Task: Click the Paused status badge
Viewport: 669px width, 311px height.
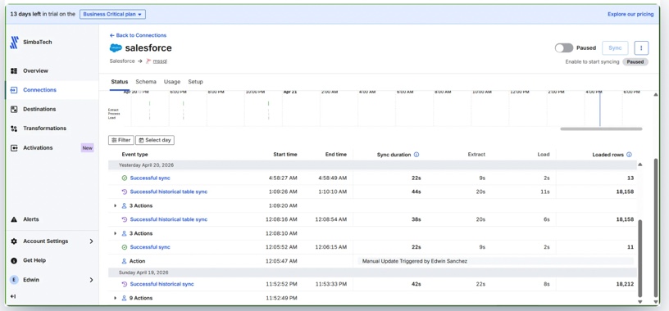Action: coord(635,61)
